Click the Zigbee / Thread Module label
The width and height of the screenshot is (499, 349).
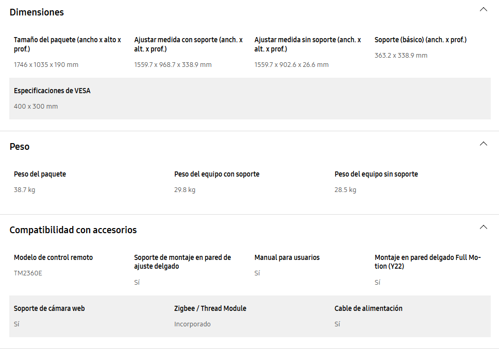pos(210,308)
